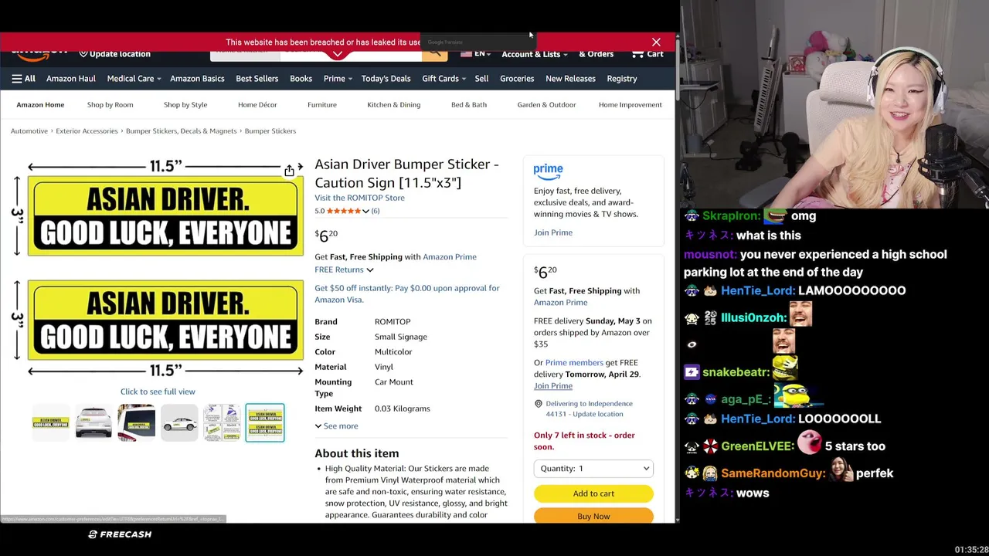989x556 pixels.
Task: Click Delivering to Independence 44131 link
Action: [x=589, y=409]
